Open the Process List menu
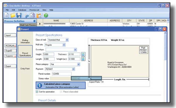Screen dimensions: 176x108 click(34, 10)
